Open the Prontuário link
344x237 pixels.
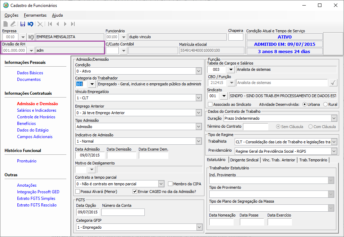[x=27, y=161]
